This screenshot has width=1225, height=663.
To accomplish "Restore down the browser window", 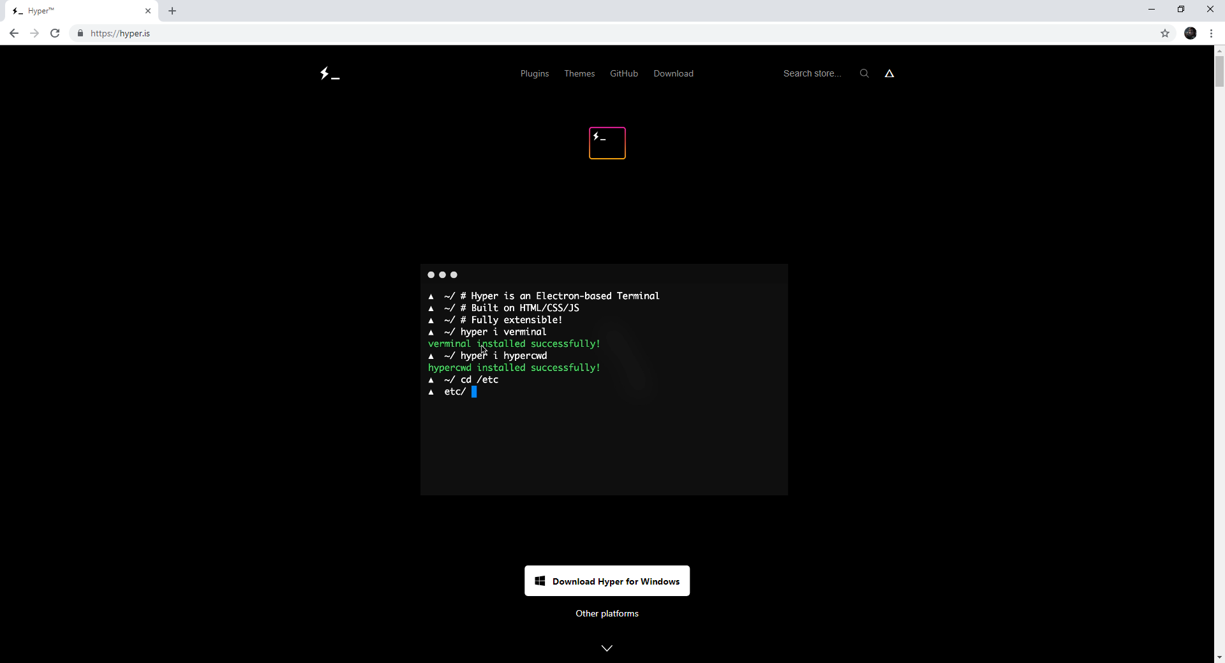I will coord(1181,9).
